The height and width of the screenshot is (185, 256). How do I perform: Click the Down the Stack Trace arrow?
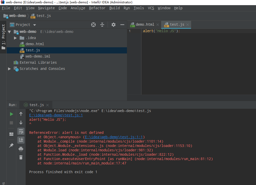click(x=21, y=122)
